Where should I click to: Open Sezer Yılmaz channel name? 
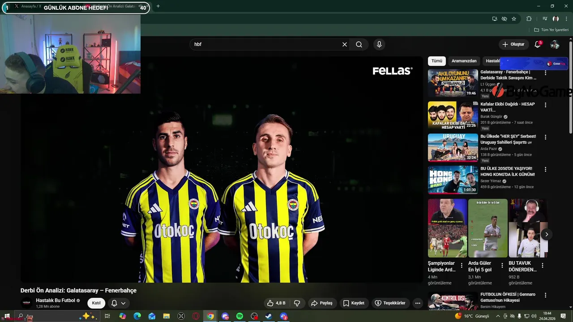click(491, 181)
